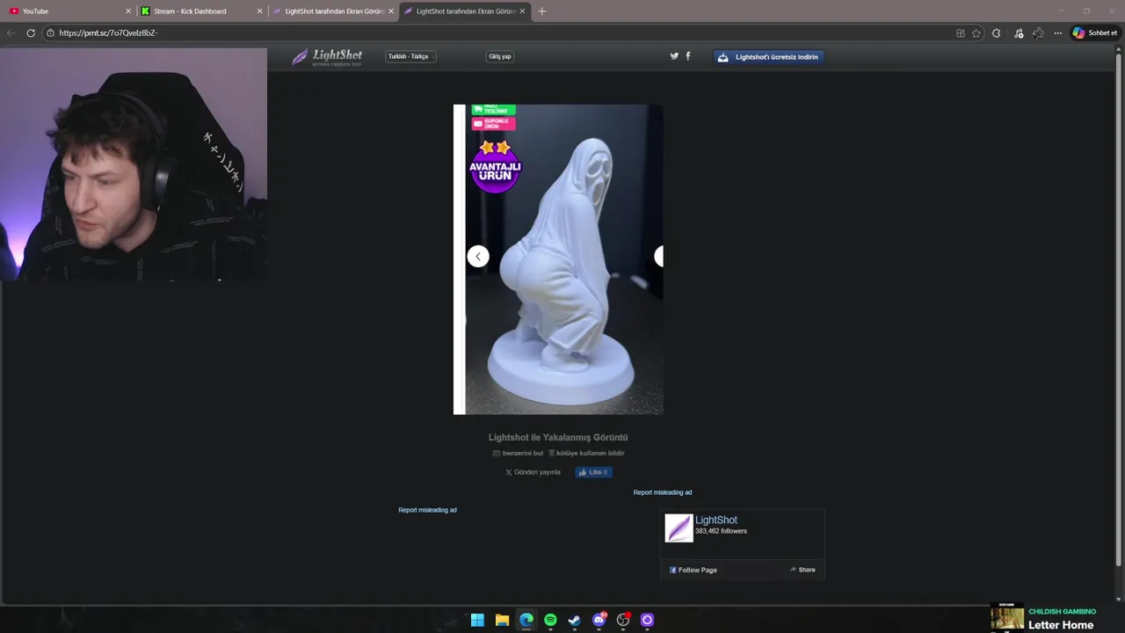Click 'Report misleading ad' above the LightShot widget
The image size is (1125, 633).
[x=663, y=492]
